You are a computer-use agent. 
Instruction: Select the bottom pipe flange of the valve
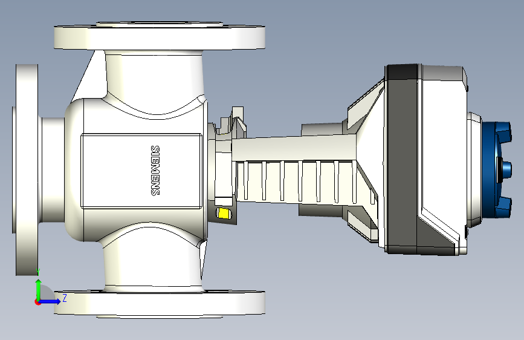pyautogui.click(x=160, y=304)
